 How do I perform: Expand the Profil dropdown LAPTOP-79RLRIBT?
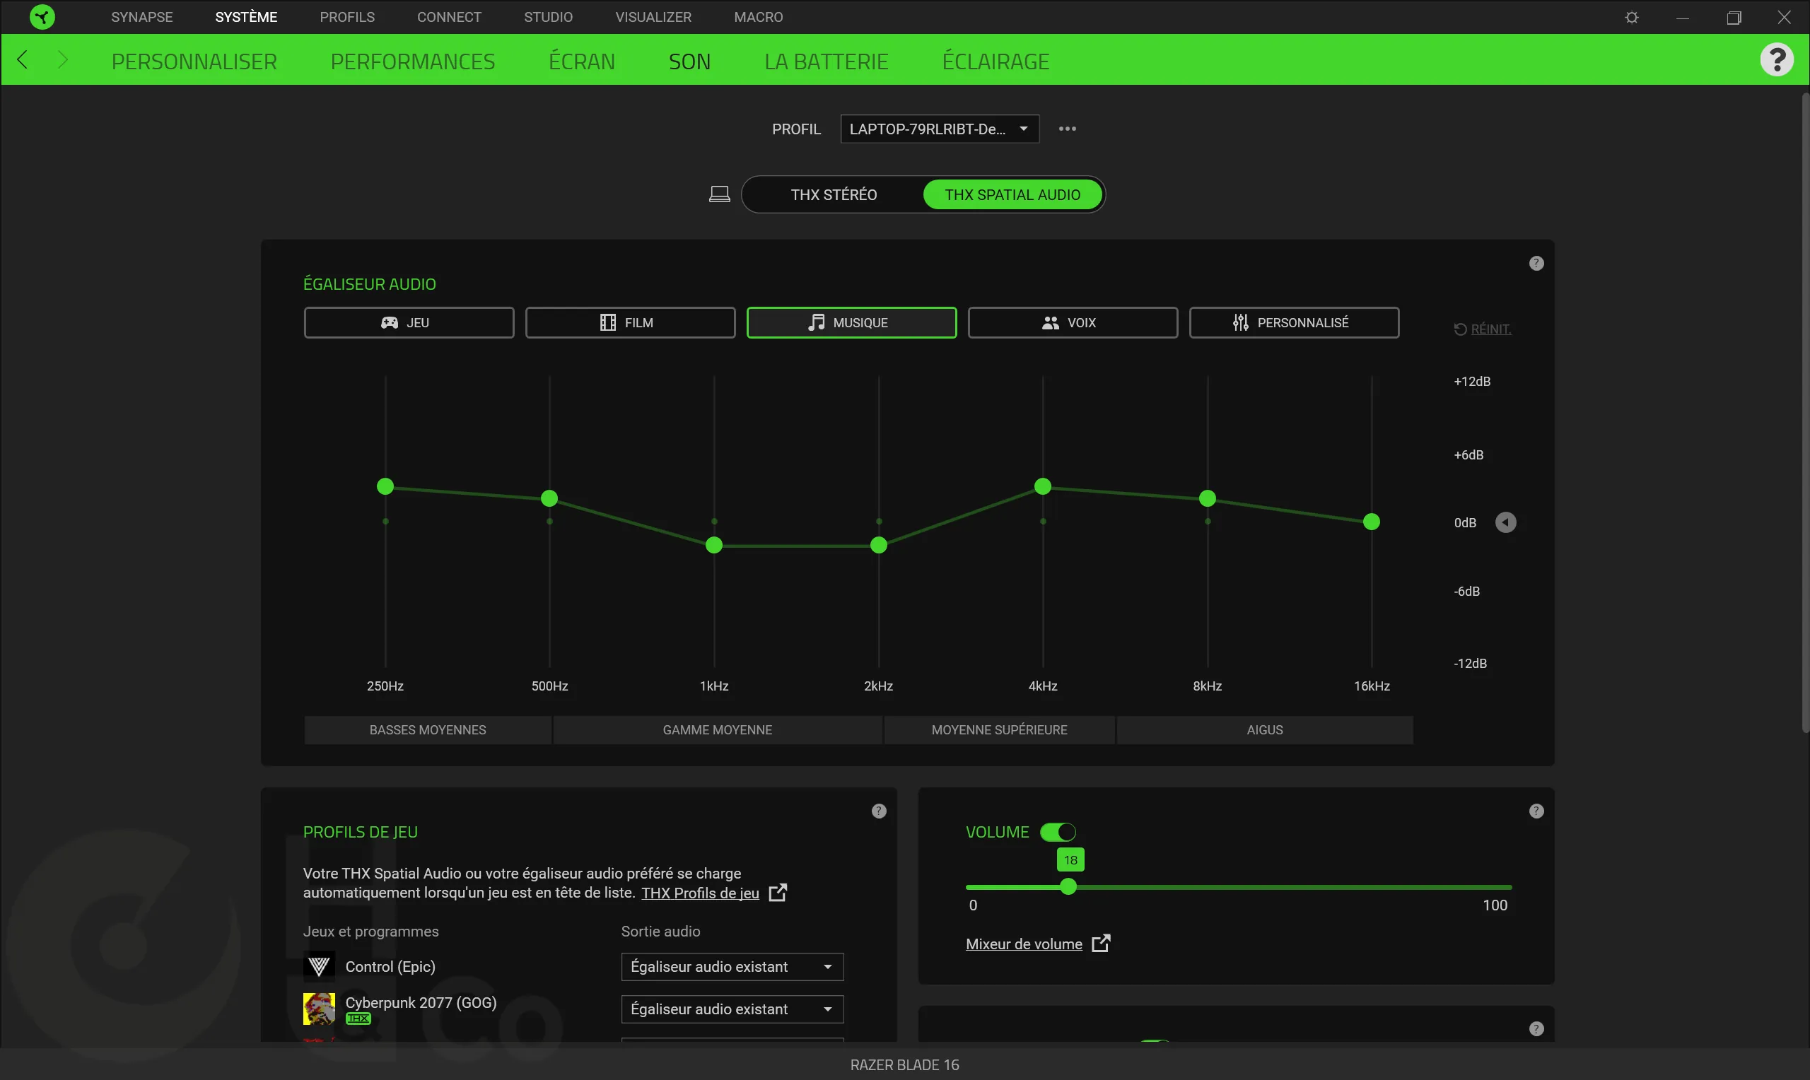click(x=939, y=129)
